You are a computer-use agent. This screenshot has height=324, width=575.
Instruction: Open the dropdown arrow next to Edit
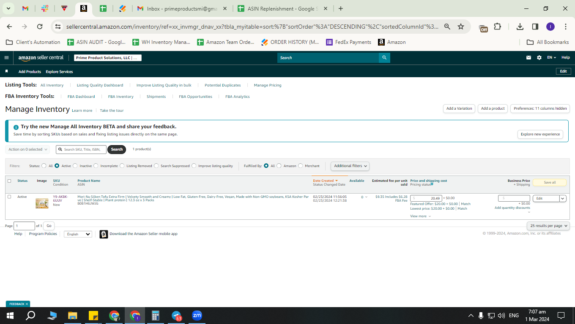point(563,198)
